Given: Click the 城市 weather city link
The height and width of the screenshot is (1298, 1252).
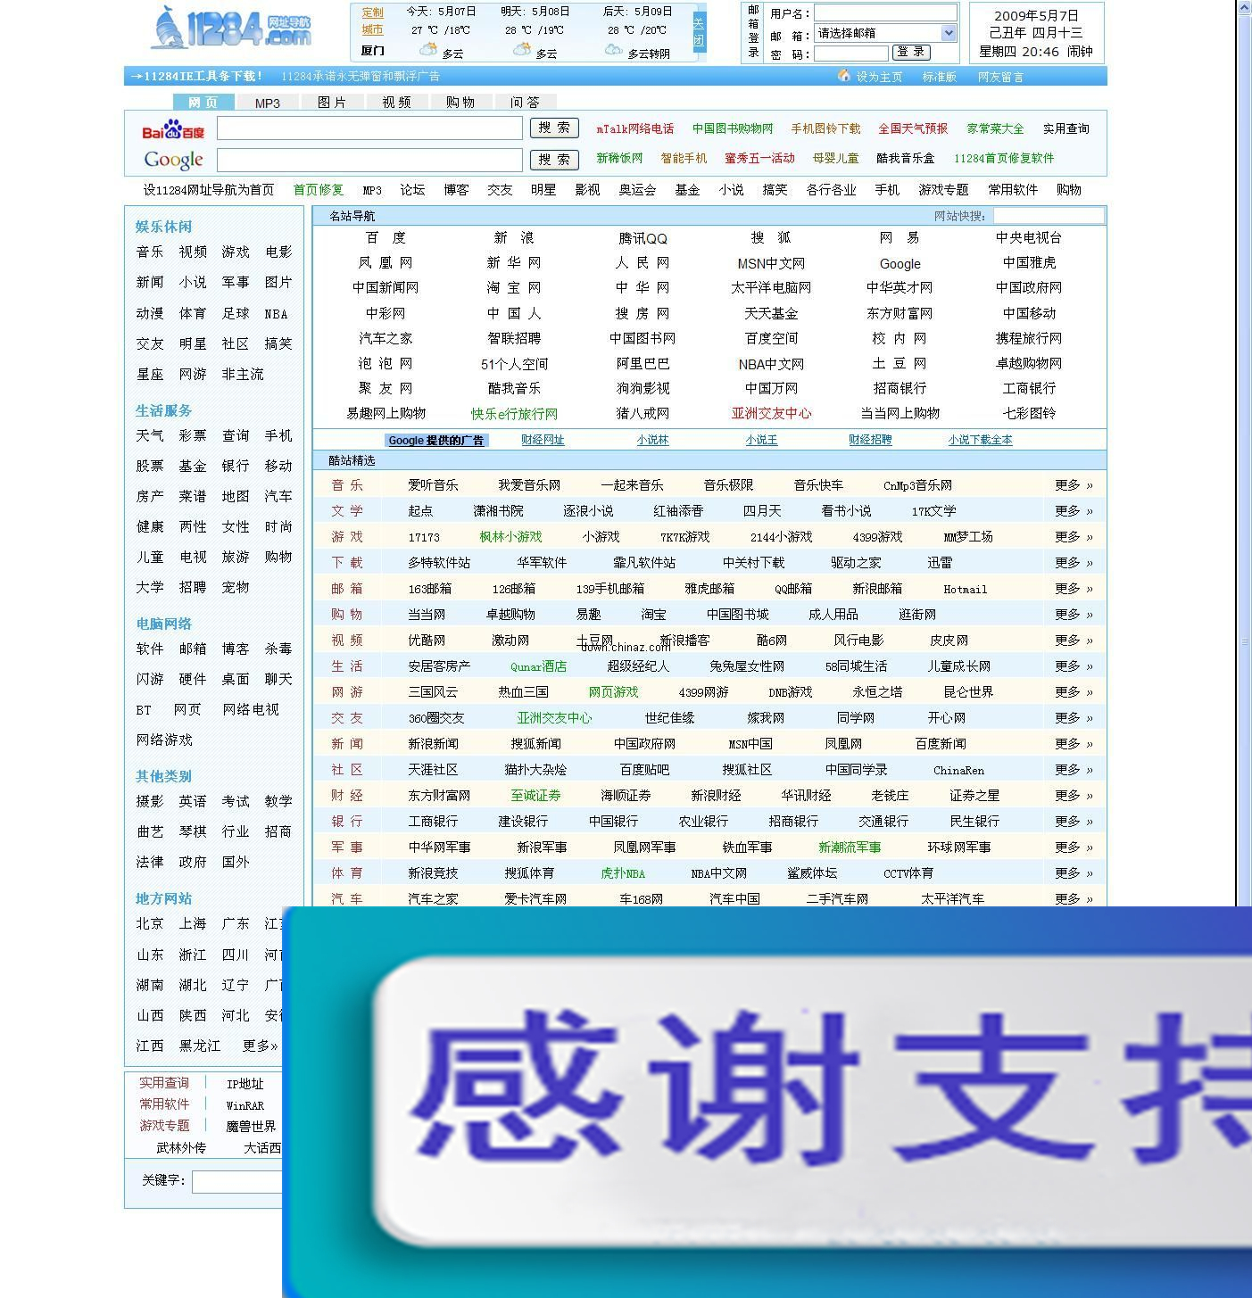Looking at the screenshot, I should 373,29.
